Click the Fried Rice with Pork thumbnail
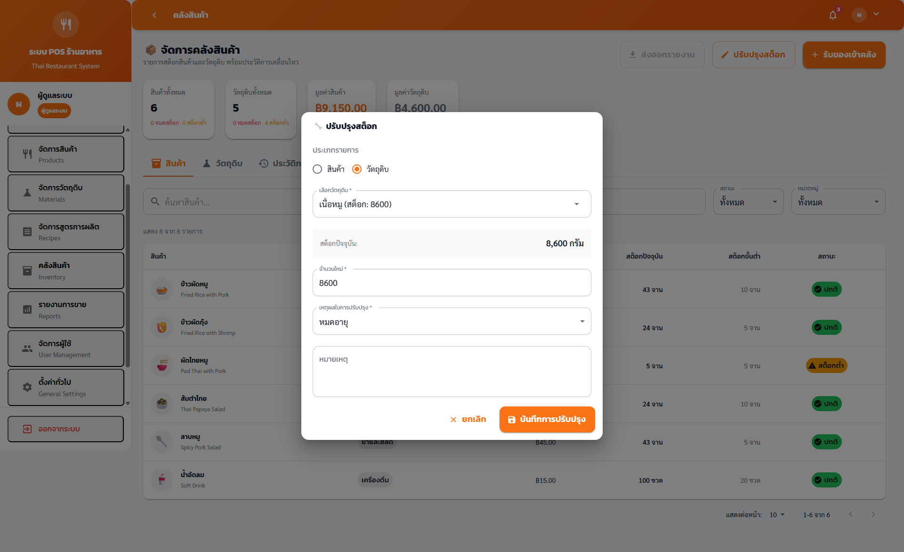 (x=161, y=290)
